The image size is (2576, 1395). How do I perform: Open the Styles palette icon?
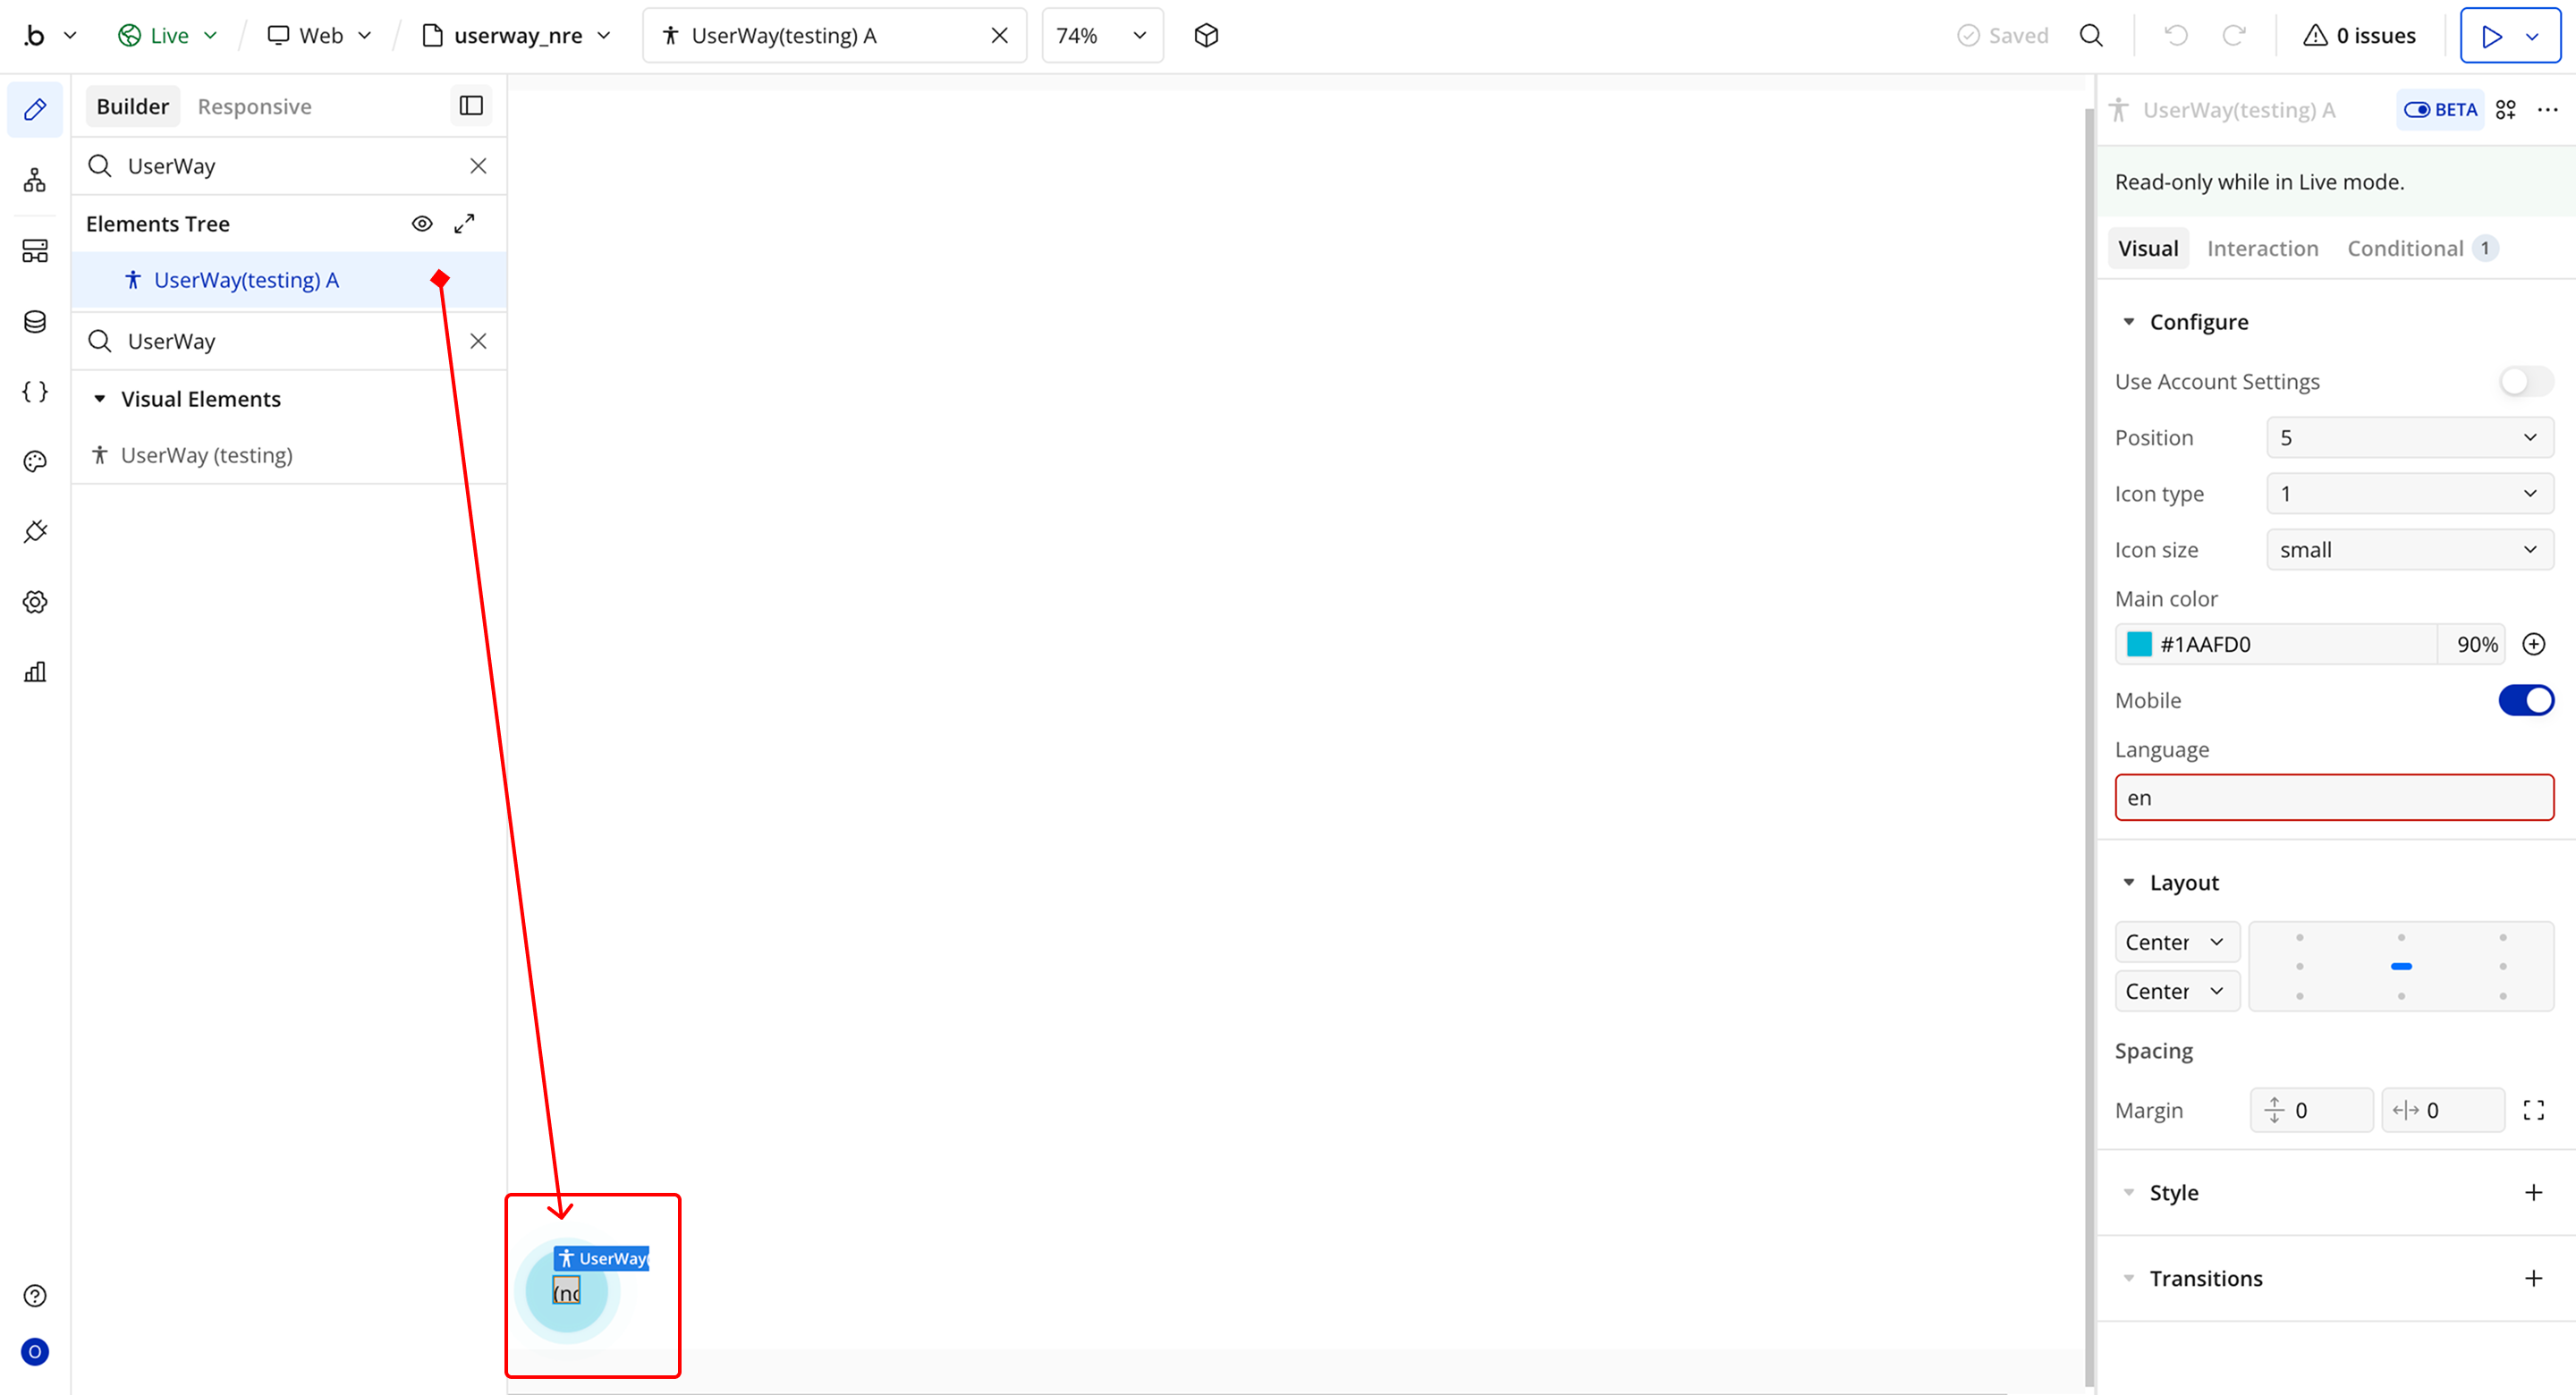35,461
